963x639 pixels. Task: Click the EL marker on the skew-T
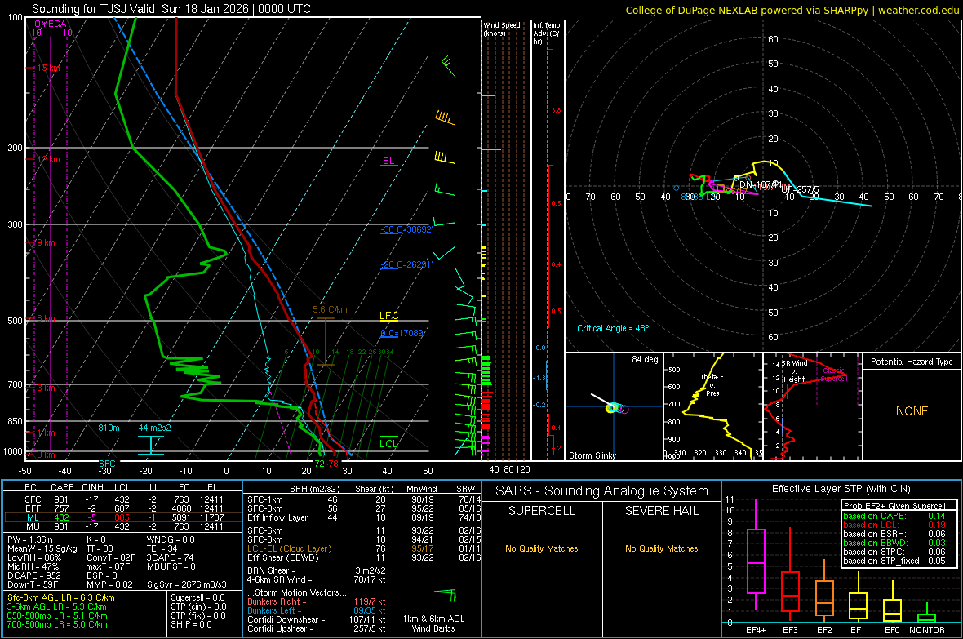click(388, 161)
